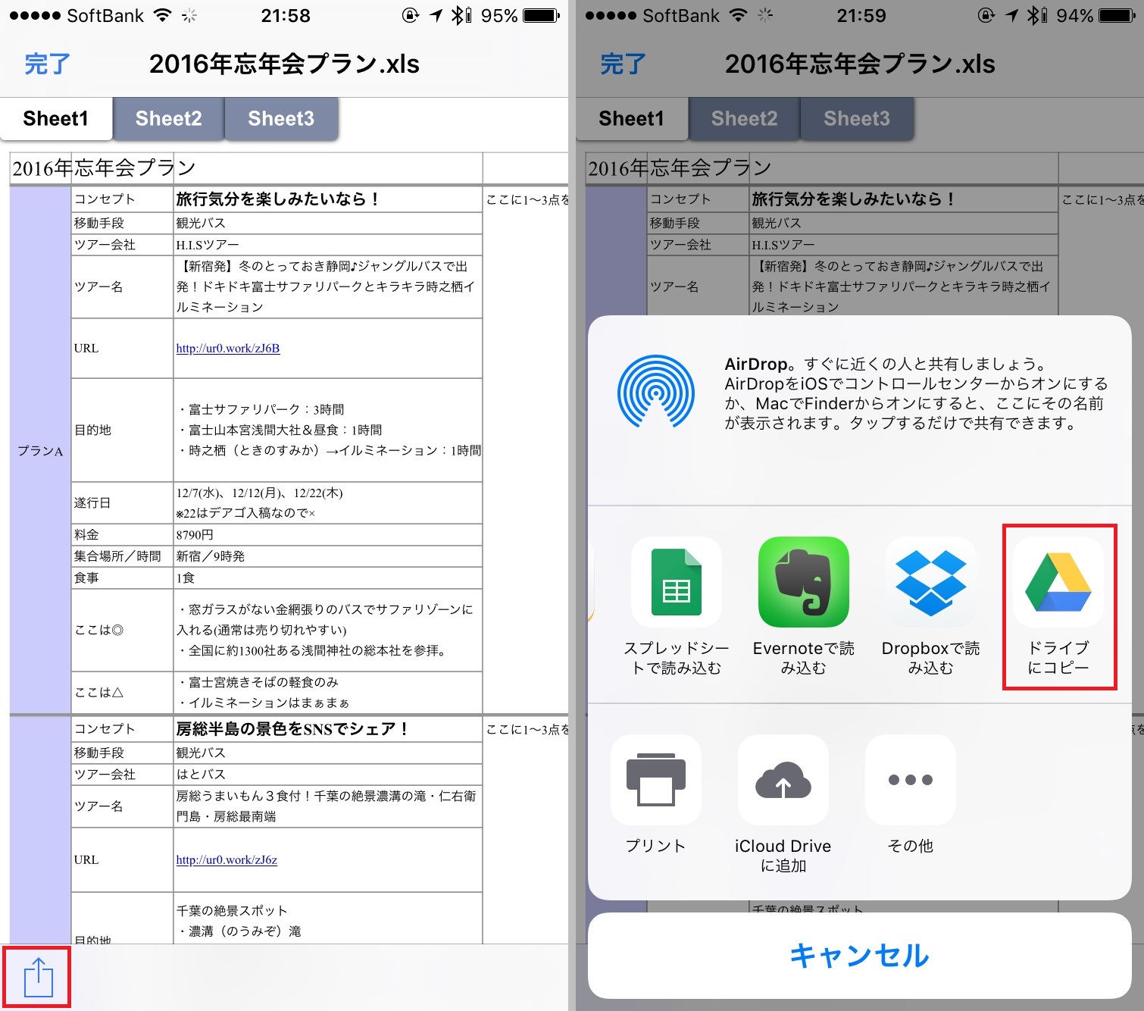Open the link http://ur0.work/zJ6z
The image size is (1144, 1011).
tap(227, 860)
